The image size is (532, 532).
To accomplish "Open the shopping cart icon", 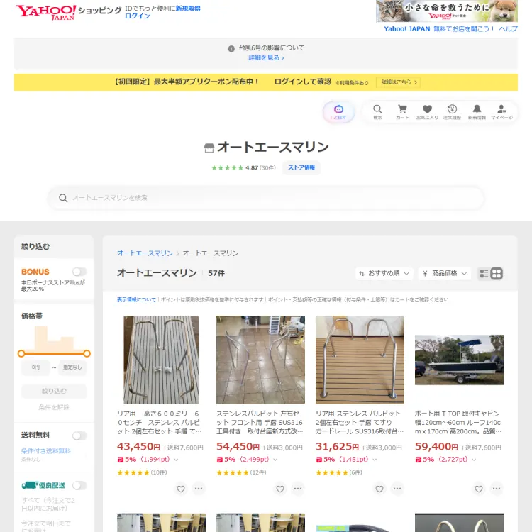I will tap(402, 112).
